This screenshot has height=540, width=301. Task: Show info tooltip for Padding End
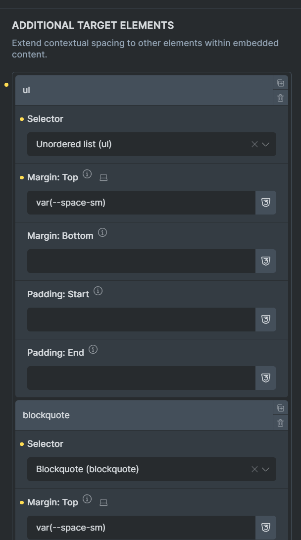coord(93,350)
